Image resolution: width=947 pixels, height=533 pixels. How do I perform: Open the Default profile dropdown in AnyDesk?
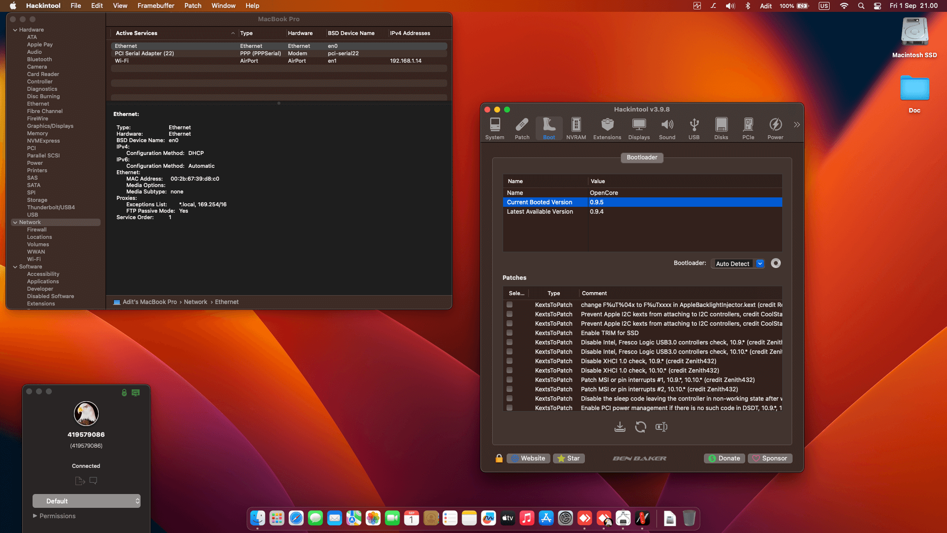click(x=86, y=500)
